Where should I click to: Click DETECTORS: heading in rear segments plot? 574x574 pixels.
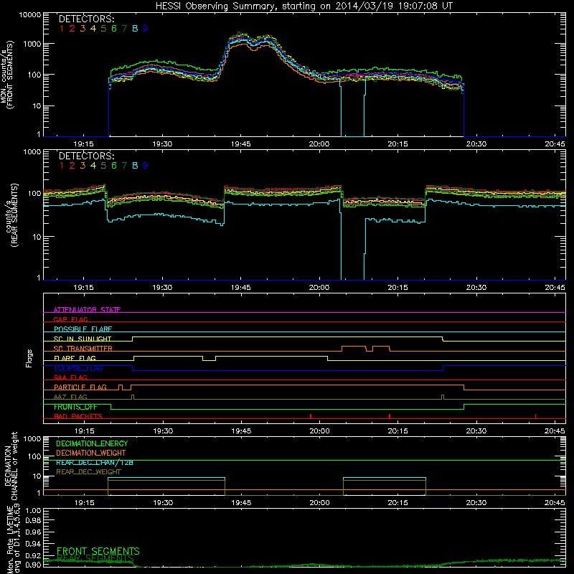(86, 156)
